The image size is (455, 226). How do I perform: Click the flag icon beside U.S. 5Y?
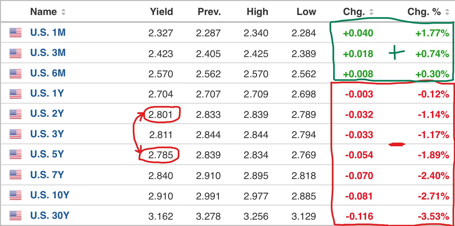tap(15, 155)
